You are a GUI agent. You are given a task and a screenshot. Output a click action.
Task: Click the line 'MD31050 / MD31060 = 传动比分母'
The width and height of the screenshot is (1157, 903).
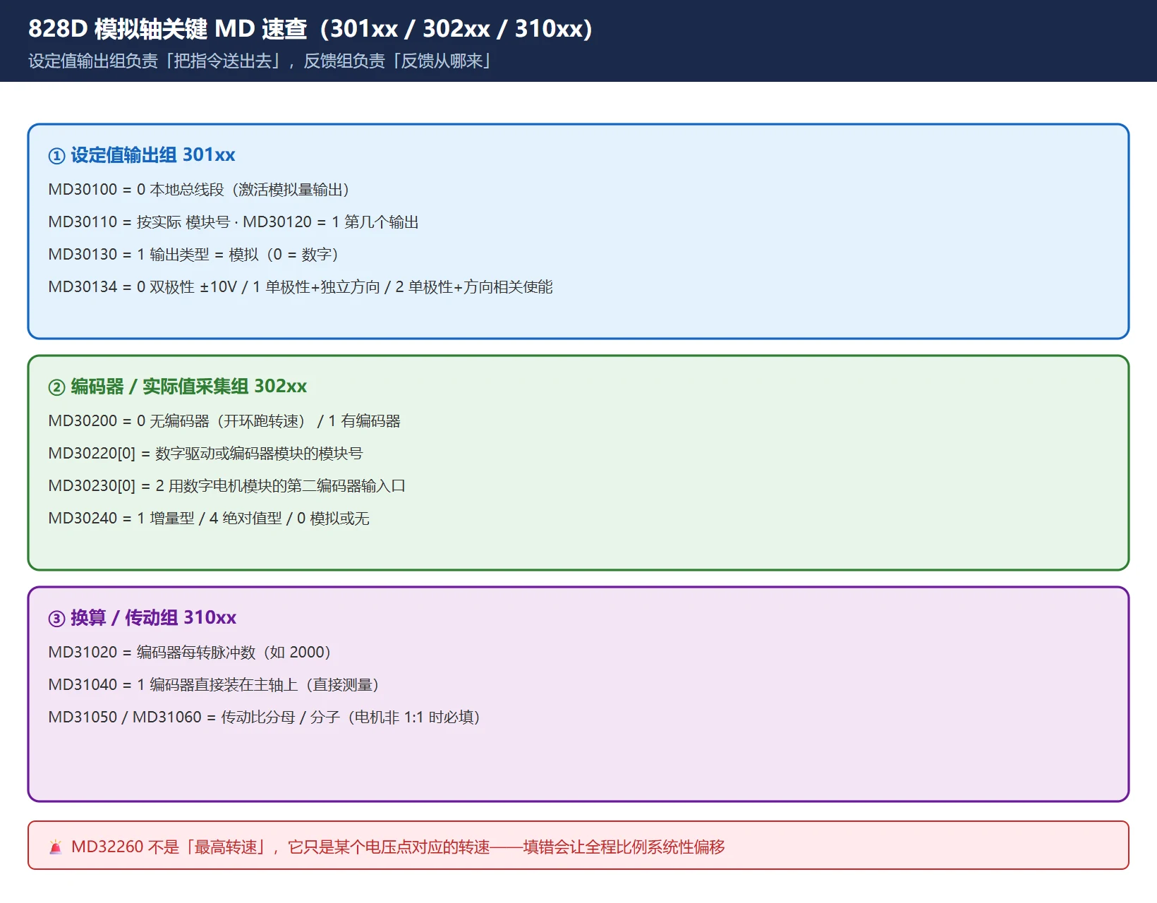pos(265,717)
